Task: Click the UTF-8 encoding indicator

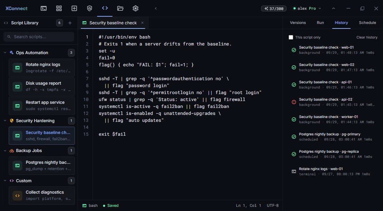Action: coord(273,206)
